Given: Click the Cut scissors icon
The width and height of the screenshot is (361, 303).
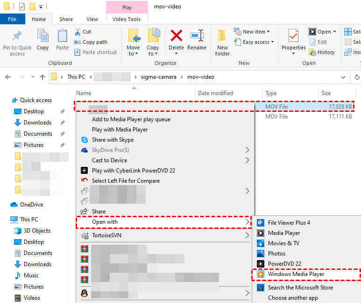Looking at the screenshot, I should point(78,32).
